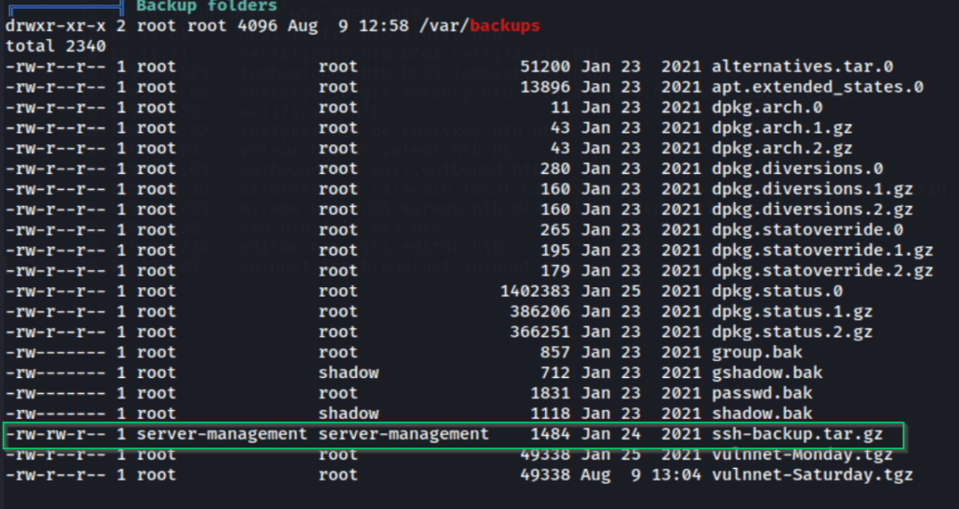Click the dpkg.statoverride.1.gz filename
The width and height of the screenshot is (959, 509).
tap(822, 250)
